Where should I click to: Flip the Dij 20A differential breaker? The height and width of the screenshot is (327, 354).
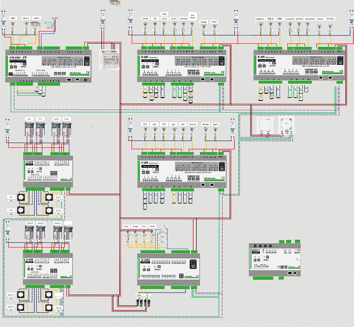pyautogui.click(x=49, y=25)
